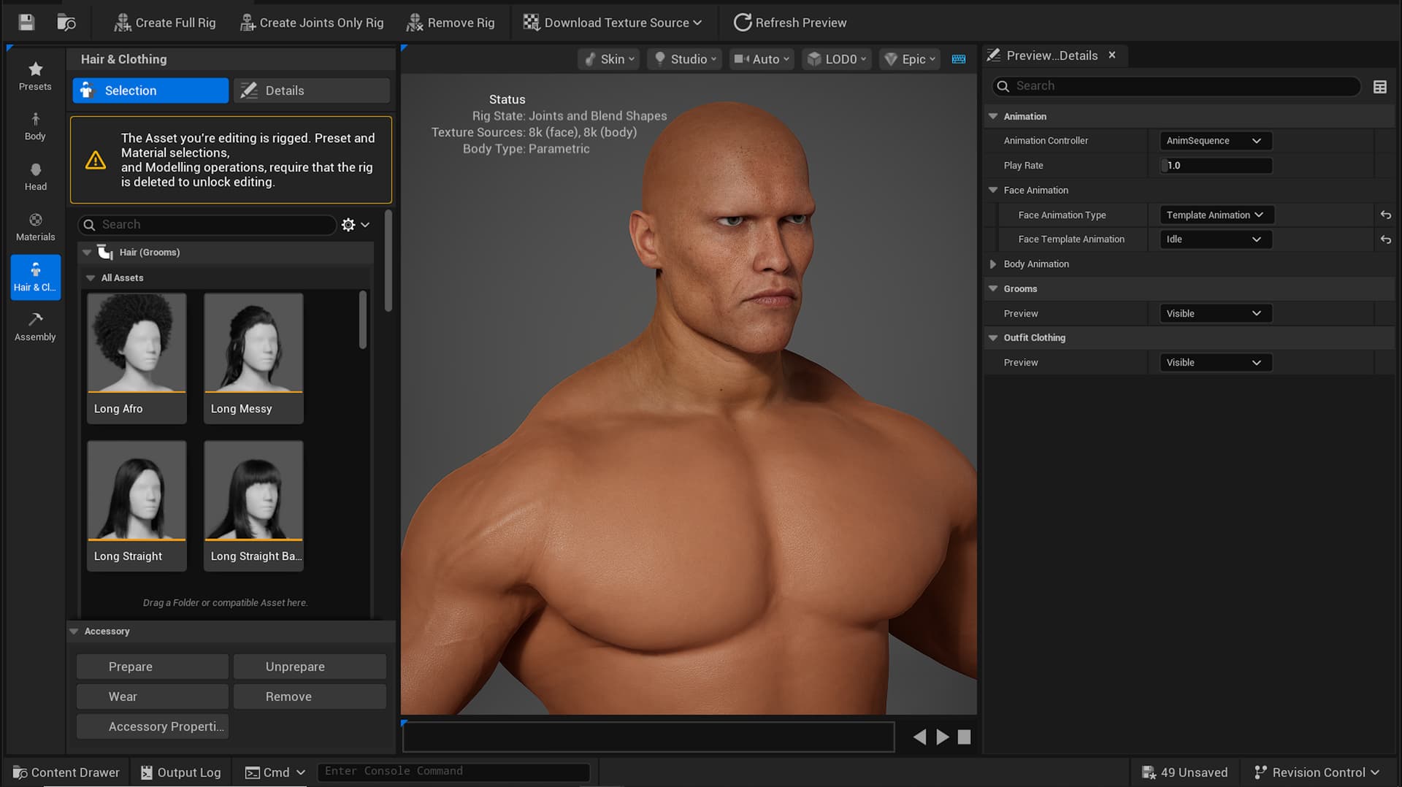Switch to the Body sidebar section

tap(35, 126)
